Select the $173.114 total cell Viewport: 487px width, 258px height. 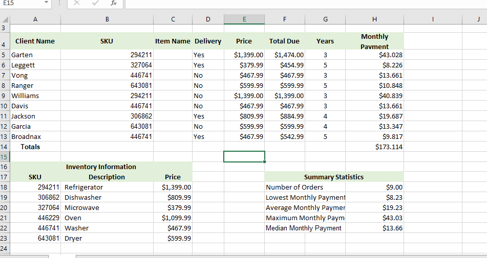(x=374, y=147)
